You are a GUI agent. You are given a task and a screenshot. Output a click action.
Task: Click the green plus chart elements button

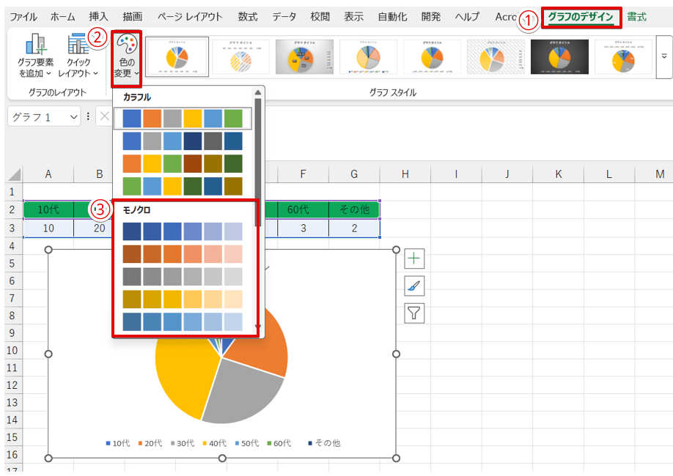tap(415, 259)
